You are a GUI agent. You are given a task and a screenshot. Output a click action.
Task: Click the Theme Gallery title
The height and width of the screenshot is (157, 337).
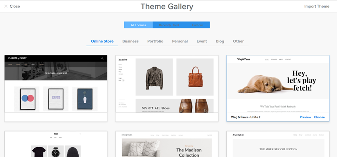167,6
